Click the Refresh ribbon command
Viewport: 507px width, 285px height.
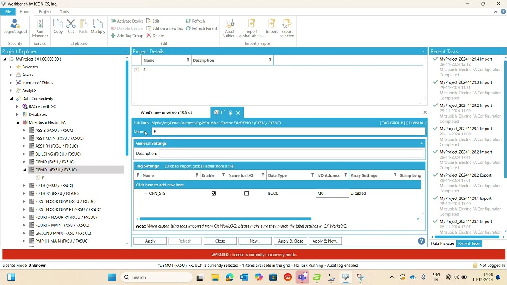[x=195, y=21]
